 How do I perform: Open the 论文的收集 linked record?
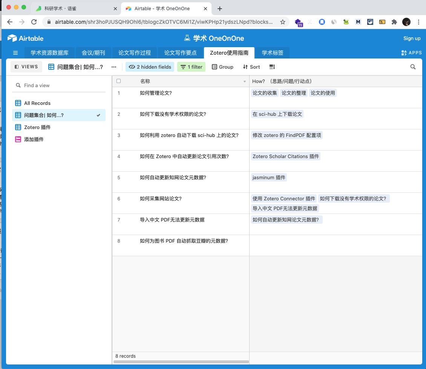265,93
